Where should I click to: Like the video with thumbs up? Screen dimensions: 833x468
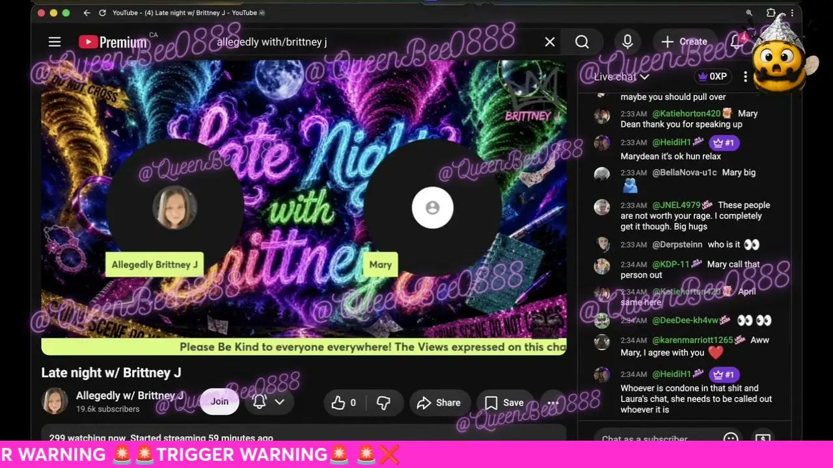tap(344, 403)
